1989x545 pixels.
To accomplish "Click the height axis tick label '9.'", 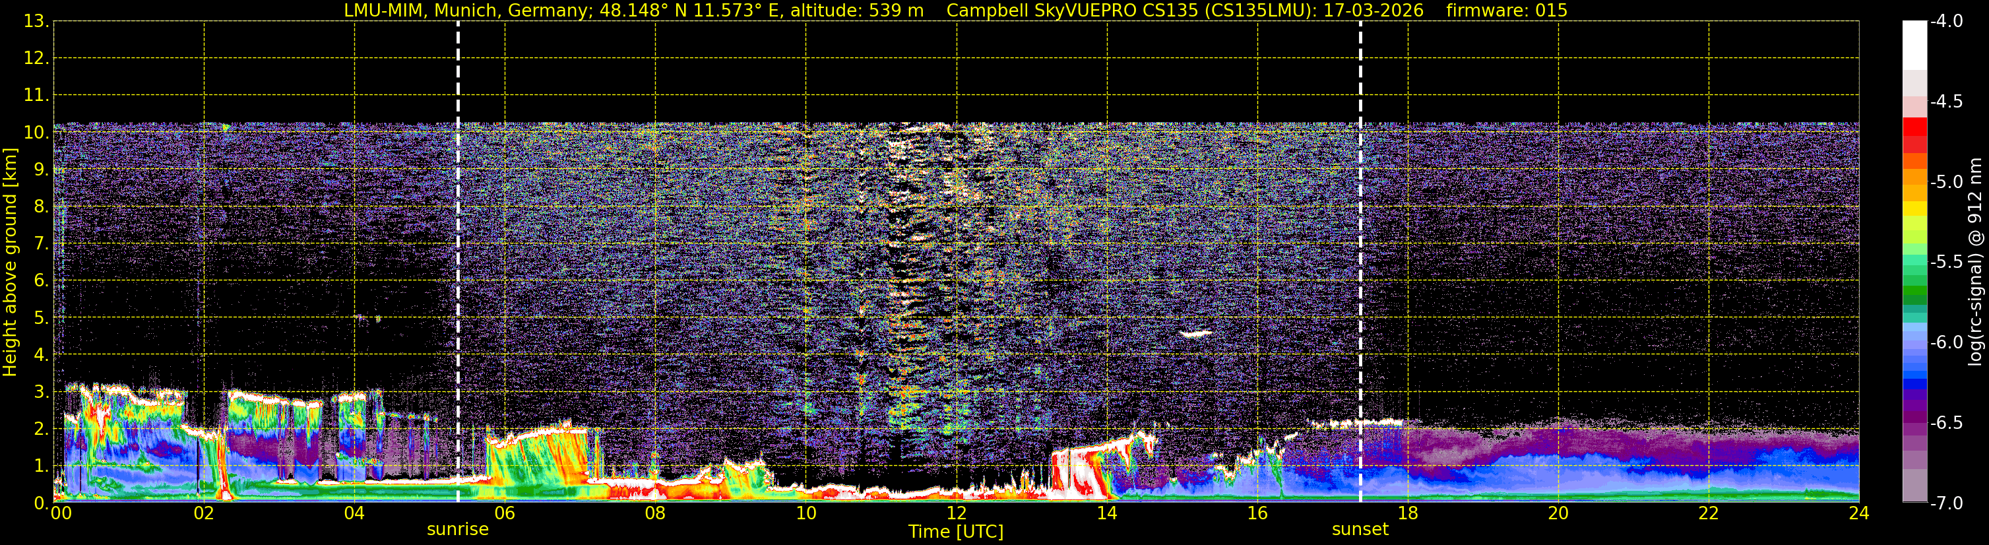I will [41, 170].
